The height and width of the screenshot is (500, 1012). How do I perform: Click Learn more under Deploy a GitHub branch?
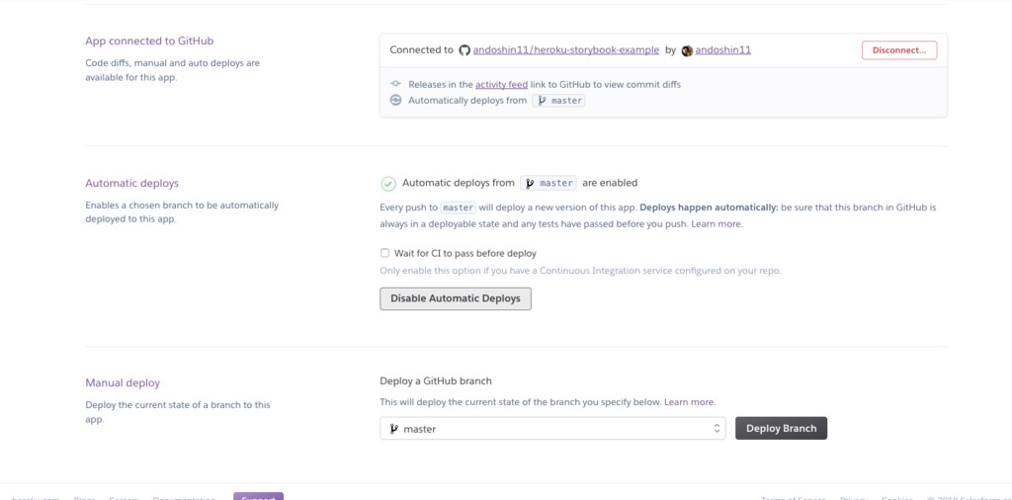click(x=689, y=402)
